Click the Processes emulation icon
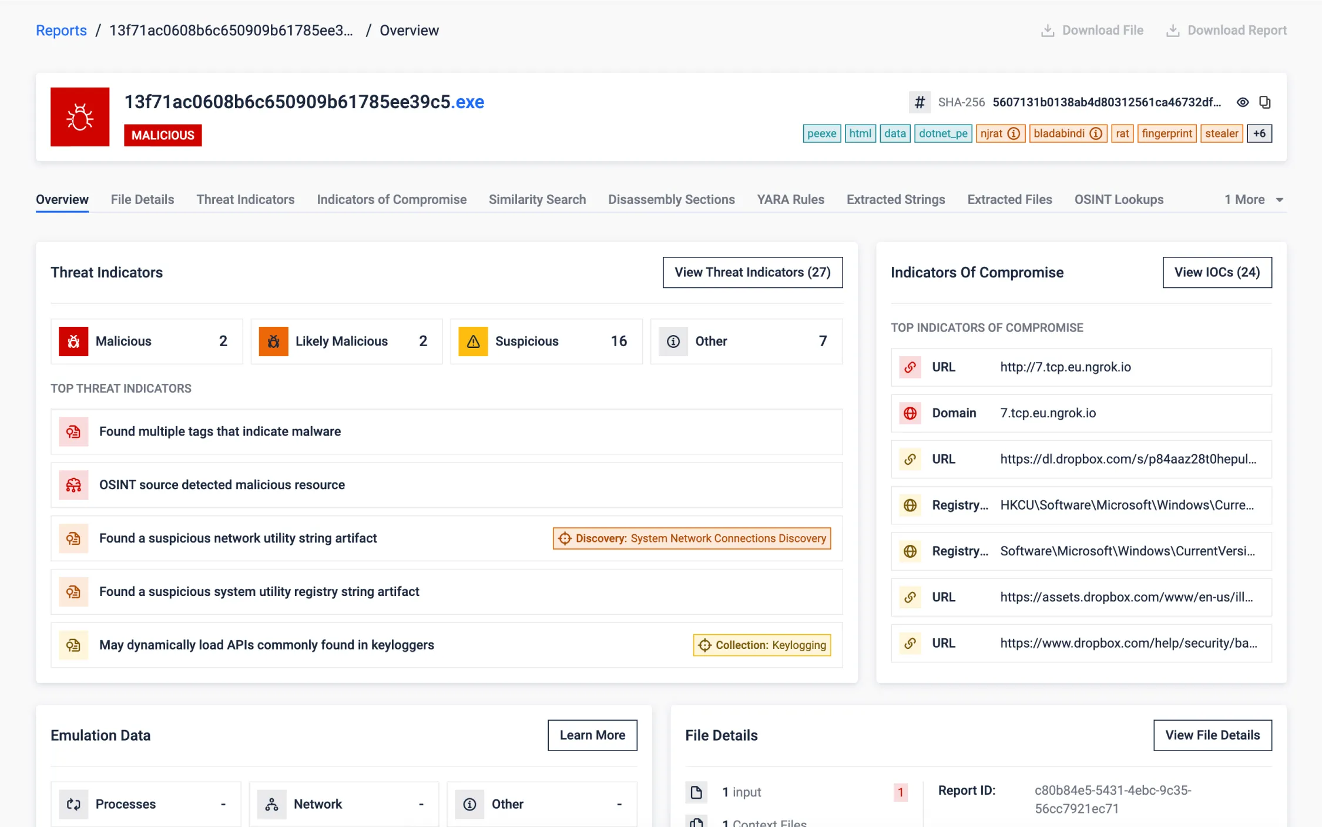This screenshot has width=1322, height=827. click(x=73, y=804)
